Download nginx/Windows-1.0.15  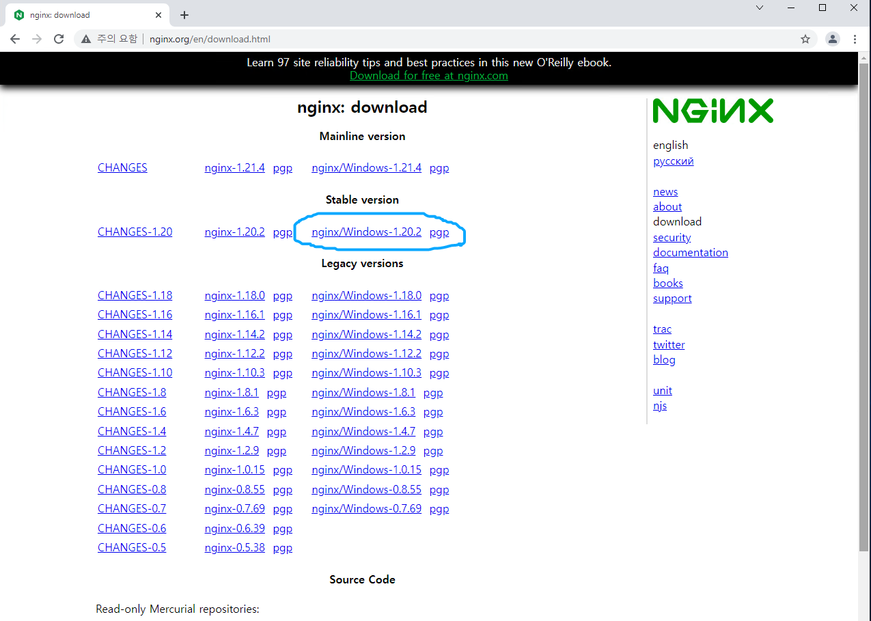tap(366, 469)
